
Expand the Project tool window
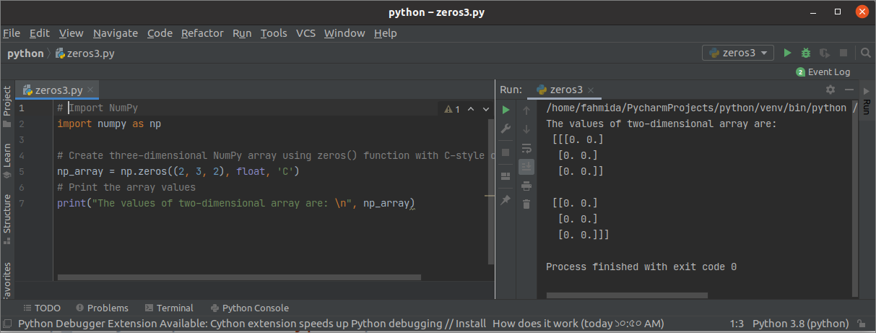(x=7, y=101)
